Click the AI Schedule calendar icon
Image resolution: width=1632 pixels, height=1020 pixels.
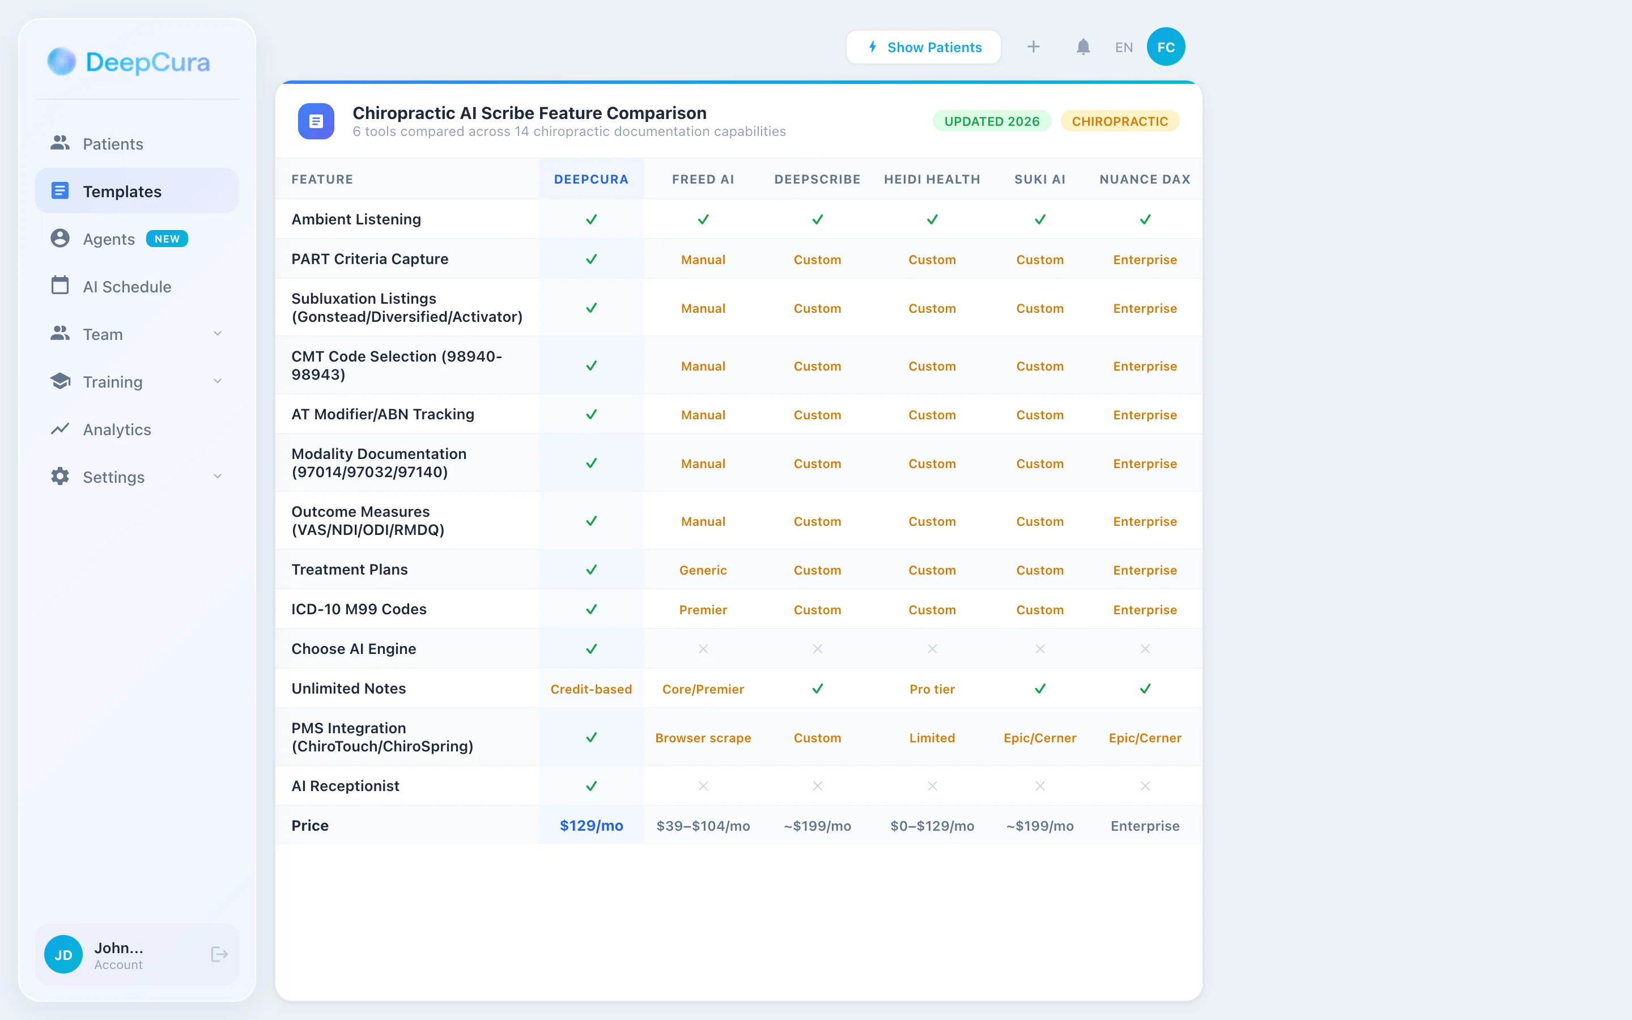pyautogui.click(x=60, y=286)
